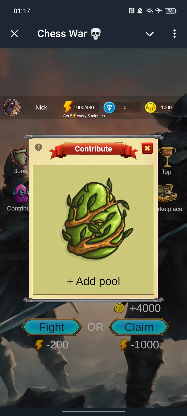
Task: Open the three-dot overflow menu
Action: click(174, 34)
